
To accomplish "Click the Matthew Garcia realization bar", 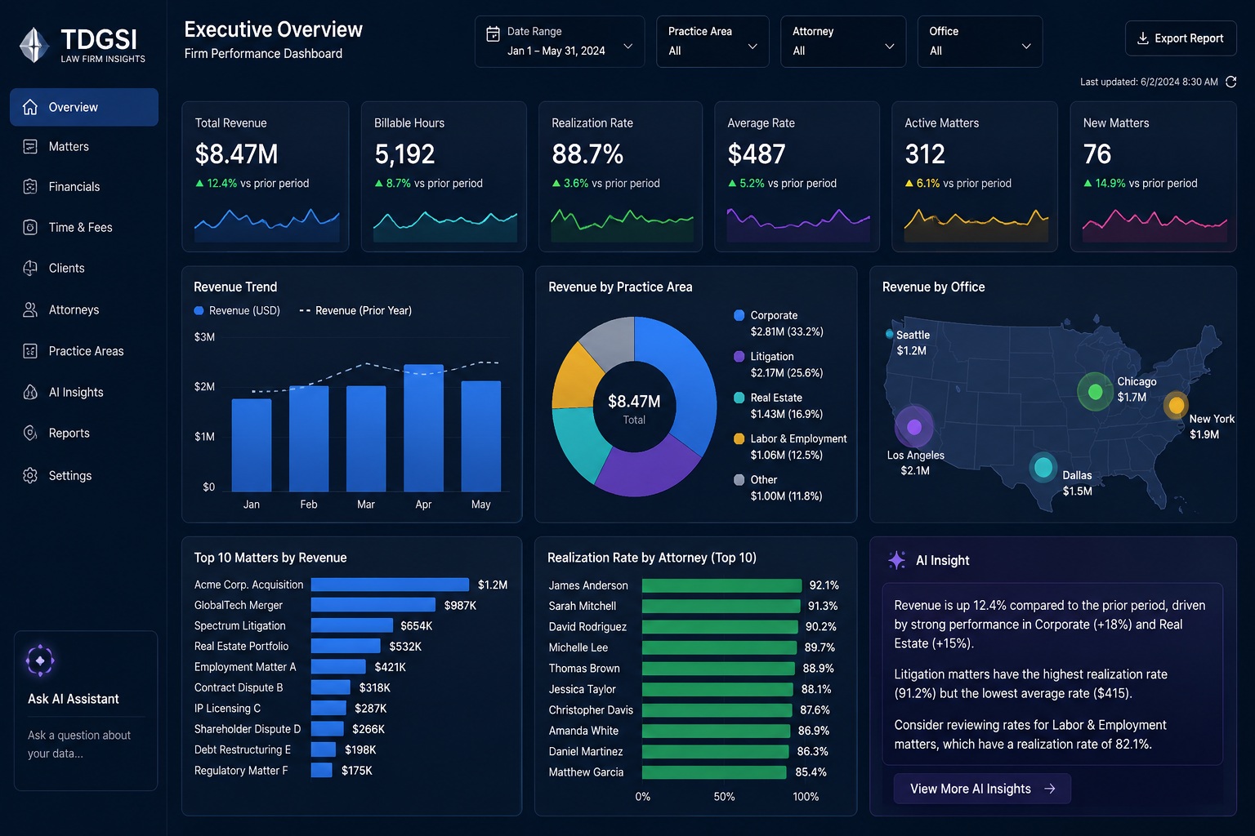I will tap(714, 772).
